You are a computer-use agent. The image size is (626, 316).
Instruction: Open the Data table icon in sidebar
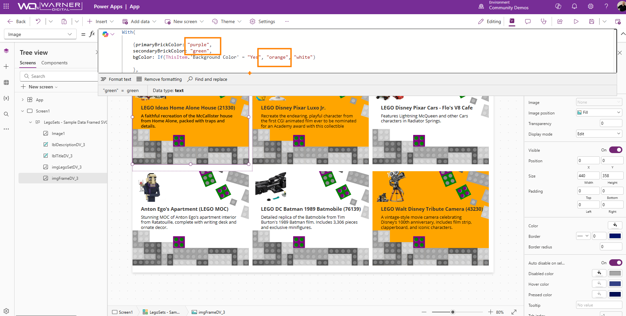(x=6, y=82)
